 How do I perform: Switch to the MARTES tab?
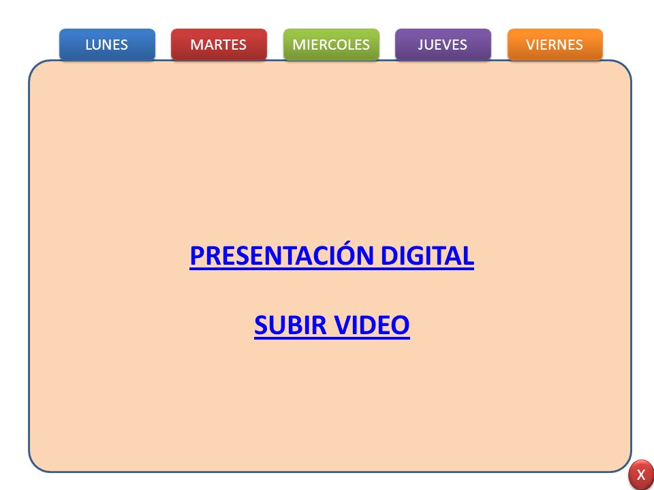(219, 45)
